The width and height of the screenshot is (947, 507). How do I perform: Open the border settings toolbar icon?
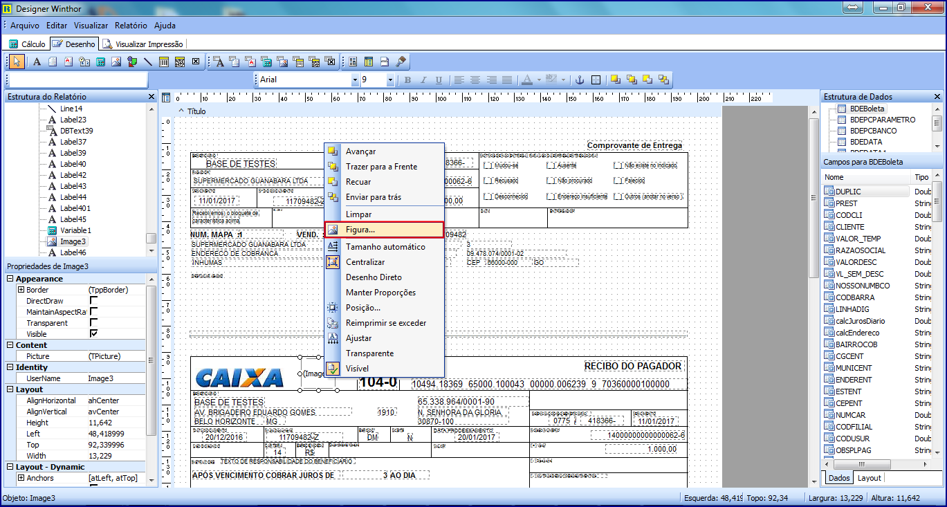point(596,80)
